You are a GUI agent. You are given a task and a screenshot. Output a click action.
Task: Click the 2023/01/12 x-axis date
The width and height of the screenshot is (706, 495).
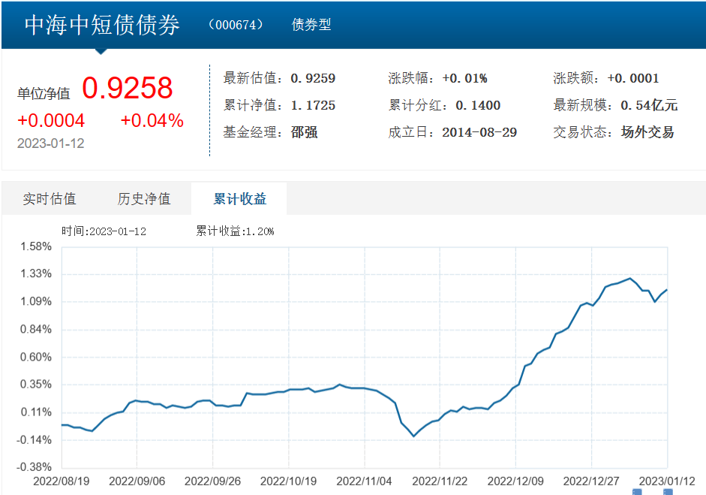coord(667,481)
